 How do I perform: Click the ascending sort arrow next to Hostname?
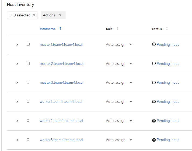pyautogui.click(x=60, y=29)
